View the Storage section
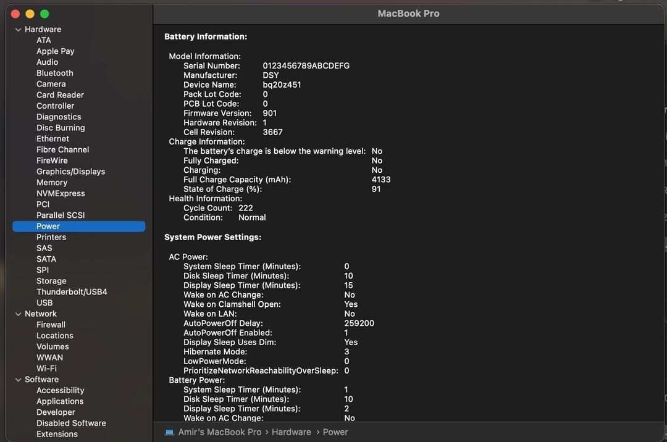667x442 pixels. click(51, 281)
